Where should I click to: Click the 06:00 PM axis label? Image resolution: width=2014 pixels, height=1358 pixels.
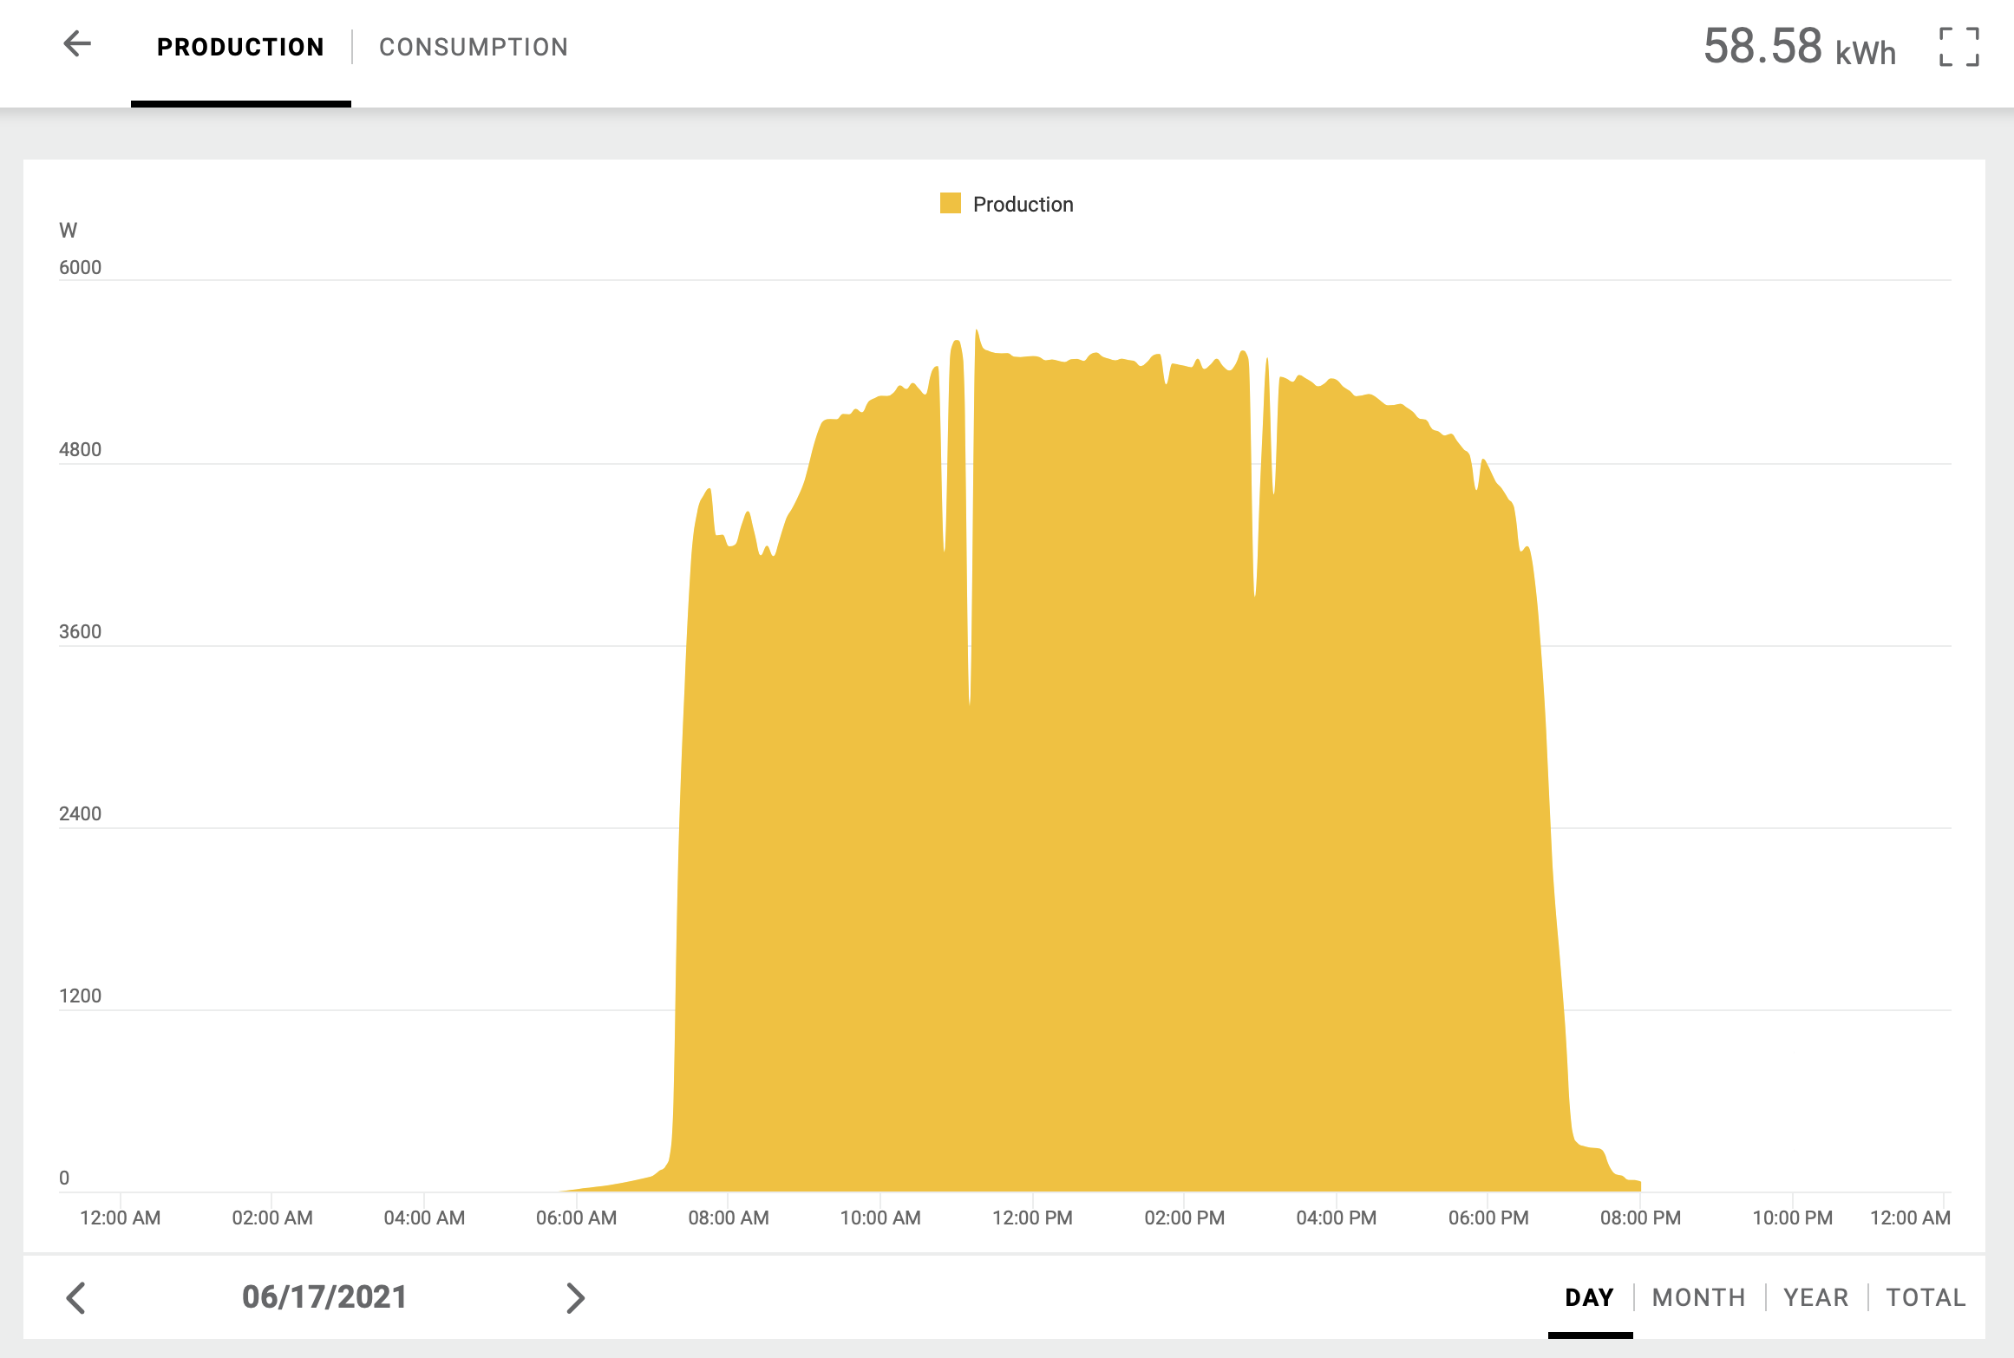pyautogui.click(x=1488, y=1218)
